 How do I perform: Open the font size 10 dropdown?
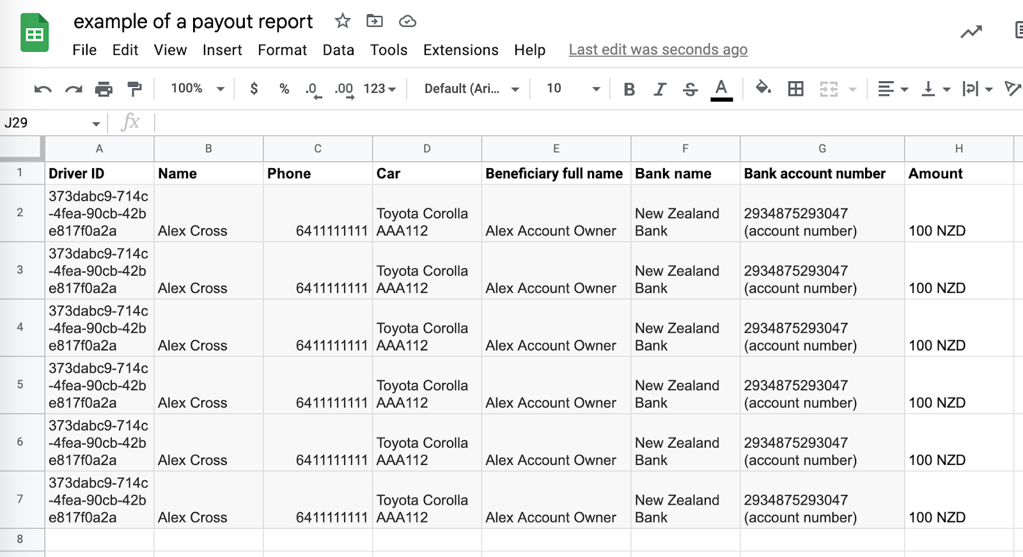coord(573,88)
